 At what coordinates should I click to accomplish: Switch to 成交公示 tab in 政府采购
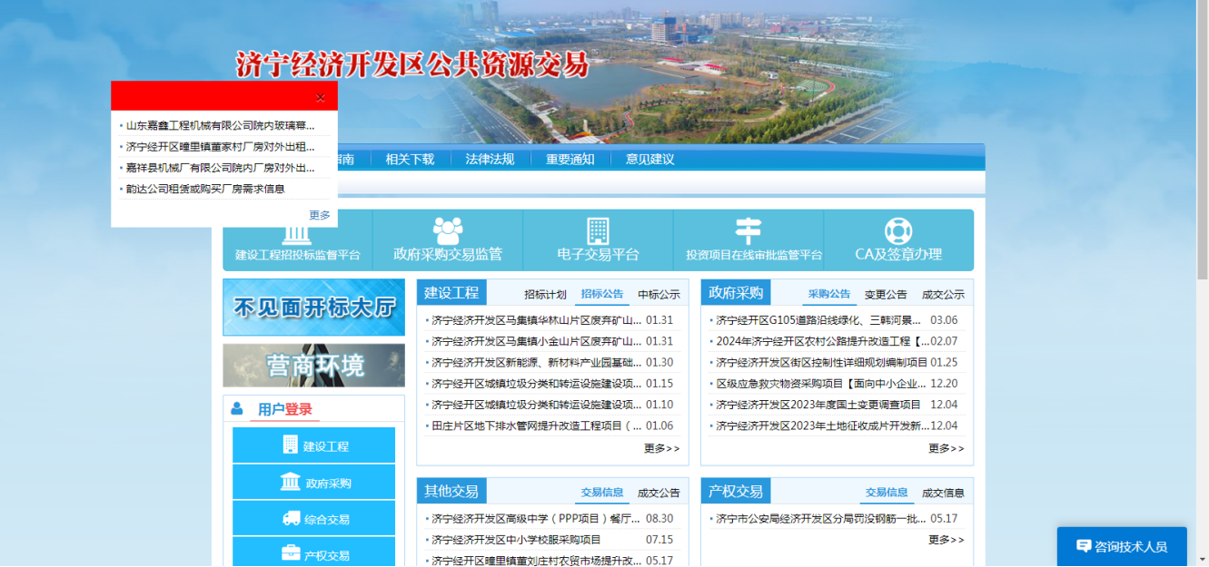[943, 294]
